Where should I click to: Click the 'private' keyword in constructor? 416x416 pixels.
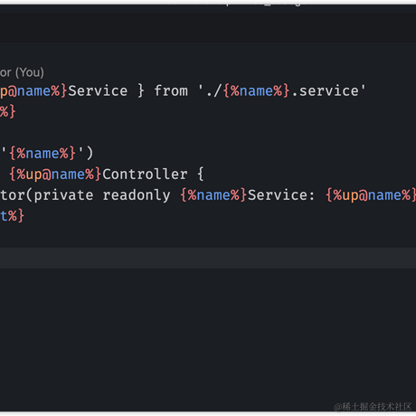point(63,195)
